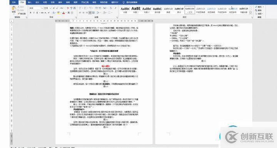Click the Find button in editing group
277x148 pixels.
259,7
